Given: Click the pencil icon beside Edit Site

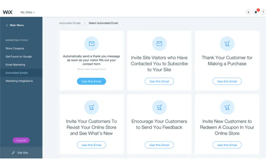Looking at the screenshot, I should [x=13, y=153].
